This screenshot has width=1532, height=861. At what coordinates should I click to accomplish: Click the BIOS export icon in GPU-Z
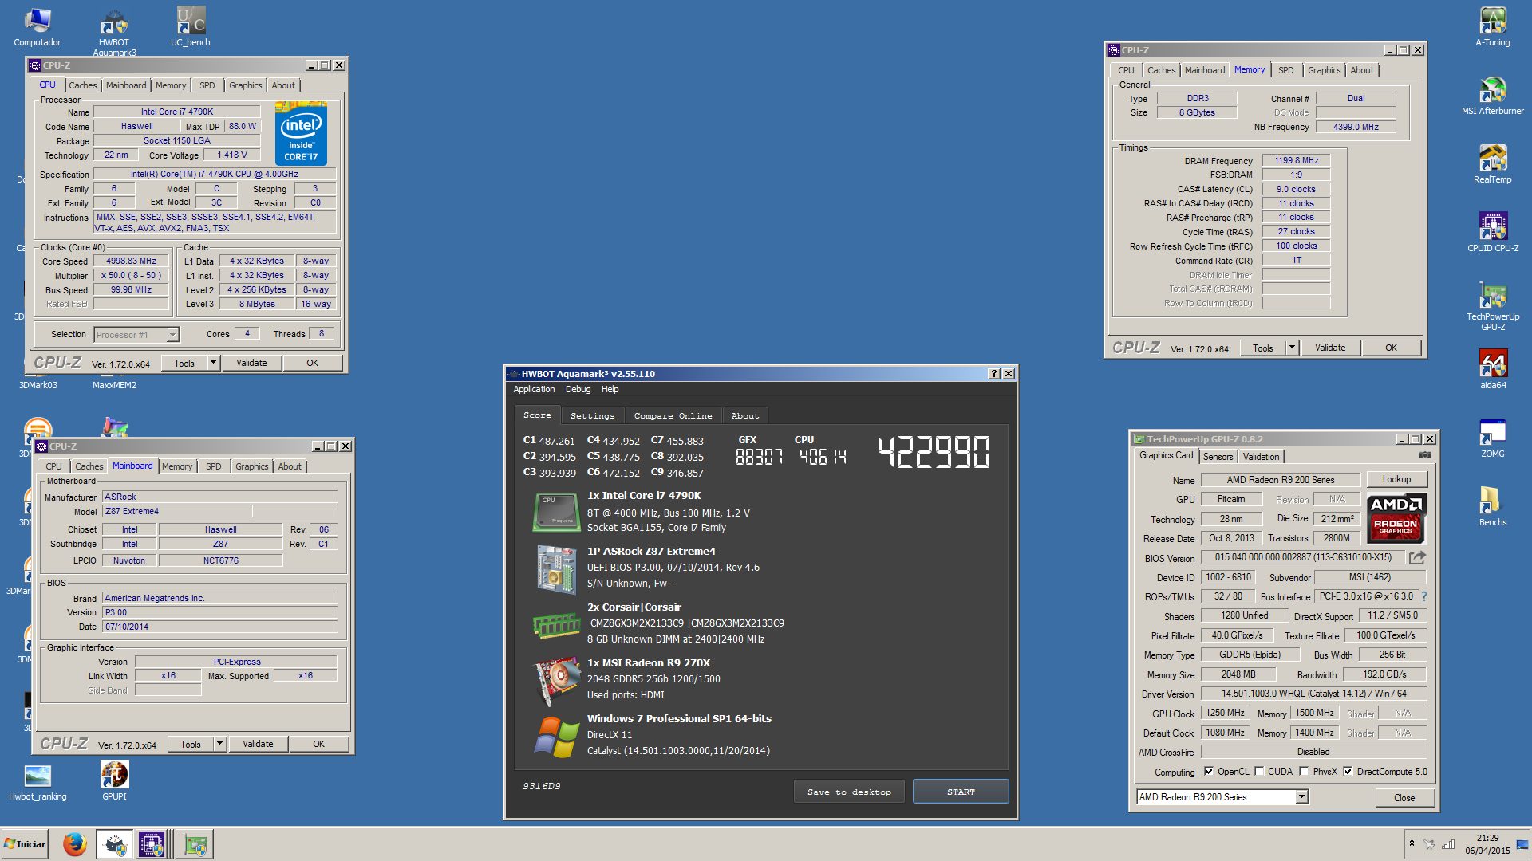pyautogui.click(x=1417, y=557)
